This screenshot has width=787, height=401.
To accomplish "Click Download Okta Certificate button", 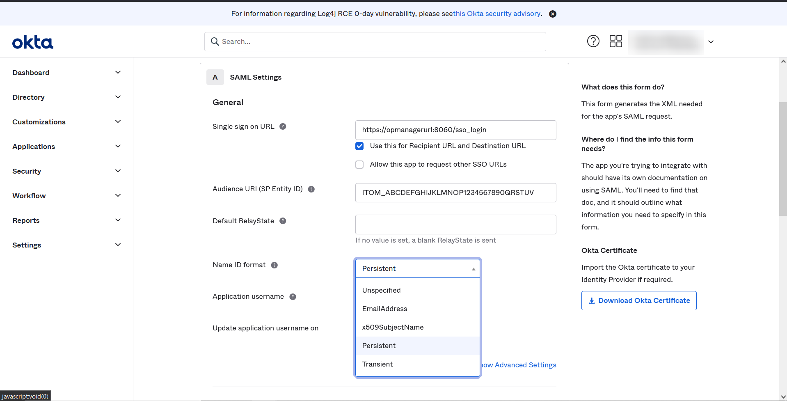I will (x=638, y=300).
